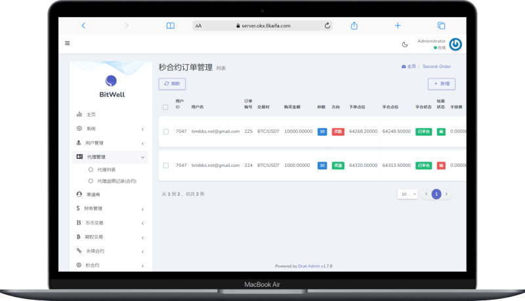
Task: Go back with Safari back arrow
Action: [83, 26]
